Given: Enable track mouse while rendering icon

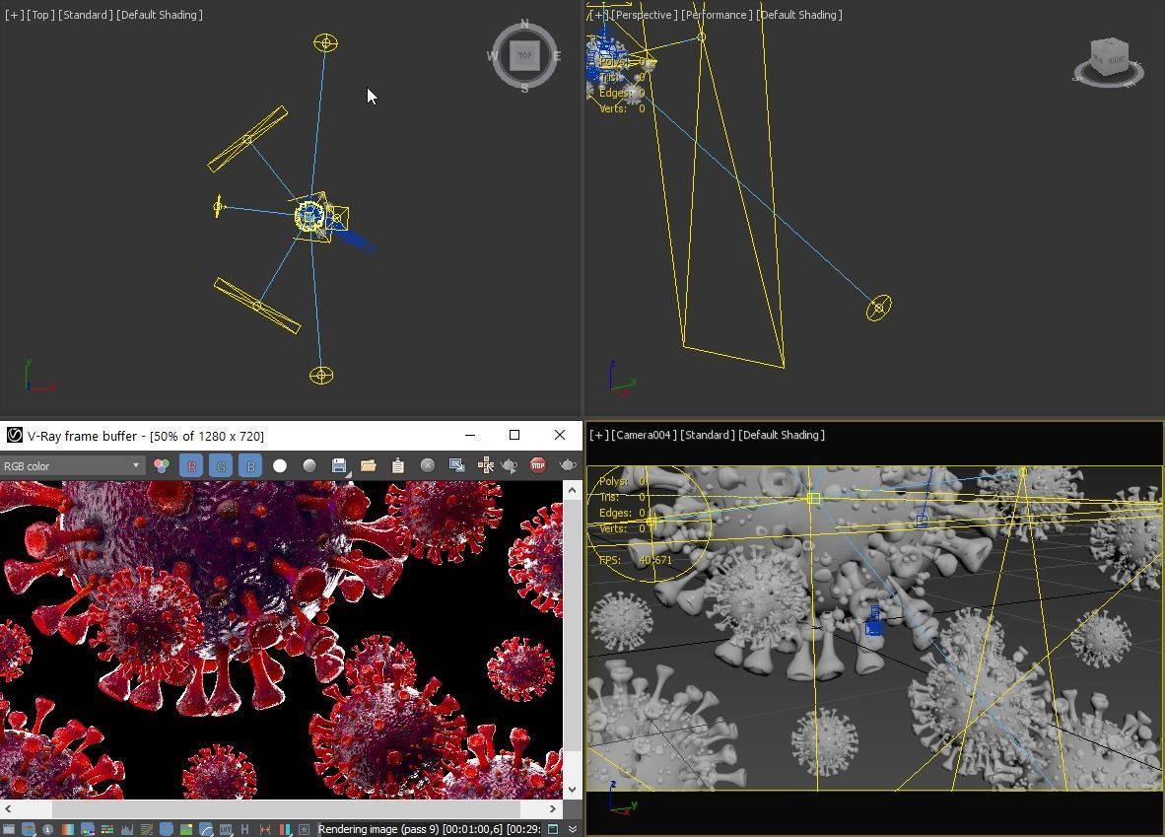Looking at the screenshot, I should 485,466.
